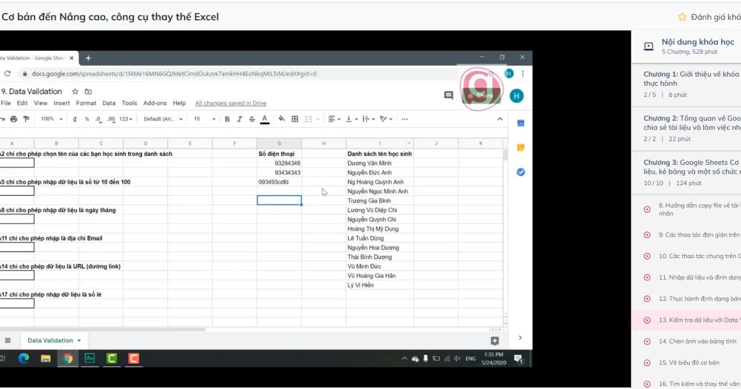Open the Format menu
Image resolution: width=741 pixels, height=389 pixels.
(86, 103)
